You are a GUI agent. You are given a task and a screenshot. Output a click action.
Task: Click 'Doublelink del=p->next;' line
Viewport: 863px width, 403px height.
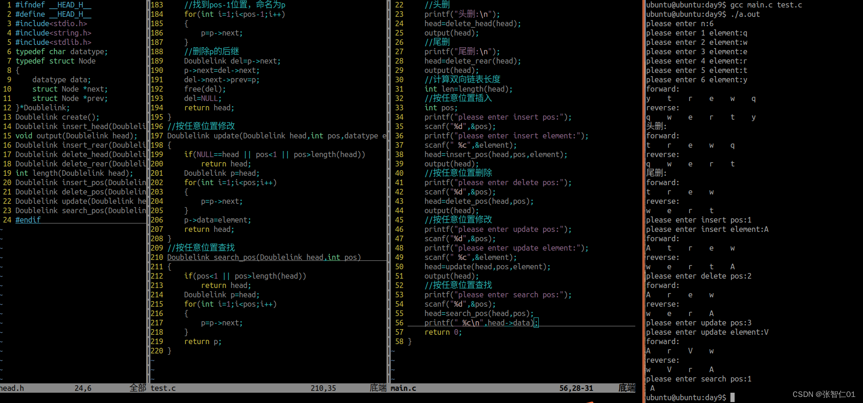click(232, 61)
